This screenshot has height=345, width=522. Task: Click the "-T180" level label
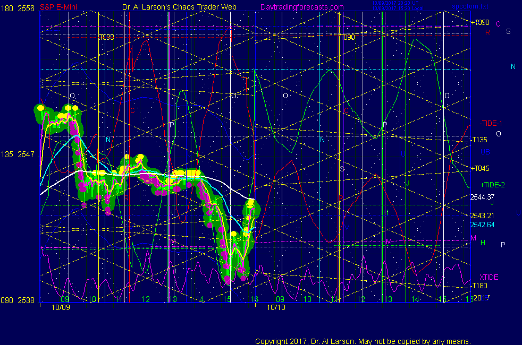click(x=479, y=286)
